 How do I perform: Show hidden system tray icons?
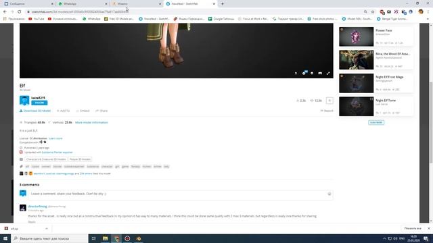(384, 238)
